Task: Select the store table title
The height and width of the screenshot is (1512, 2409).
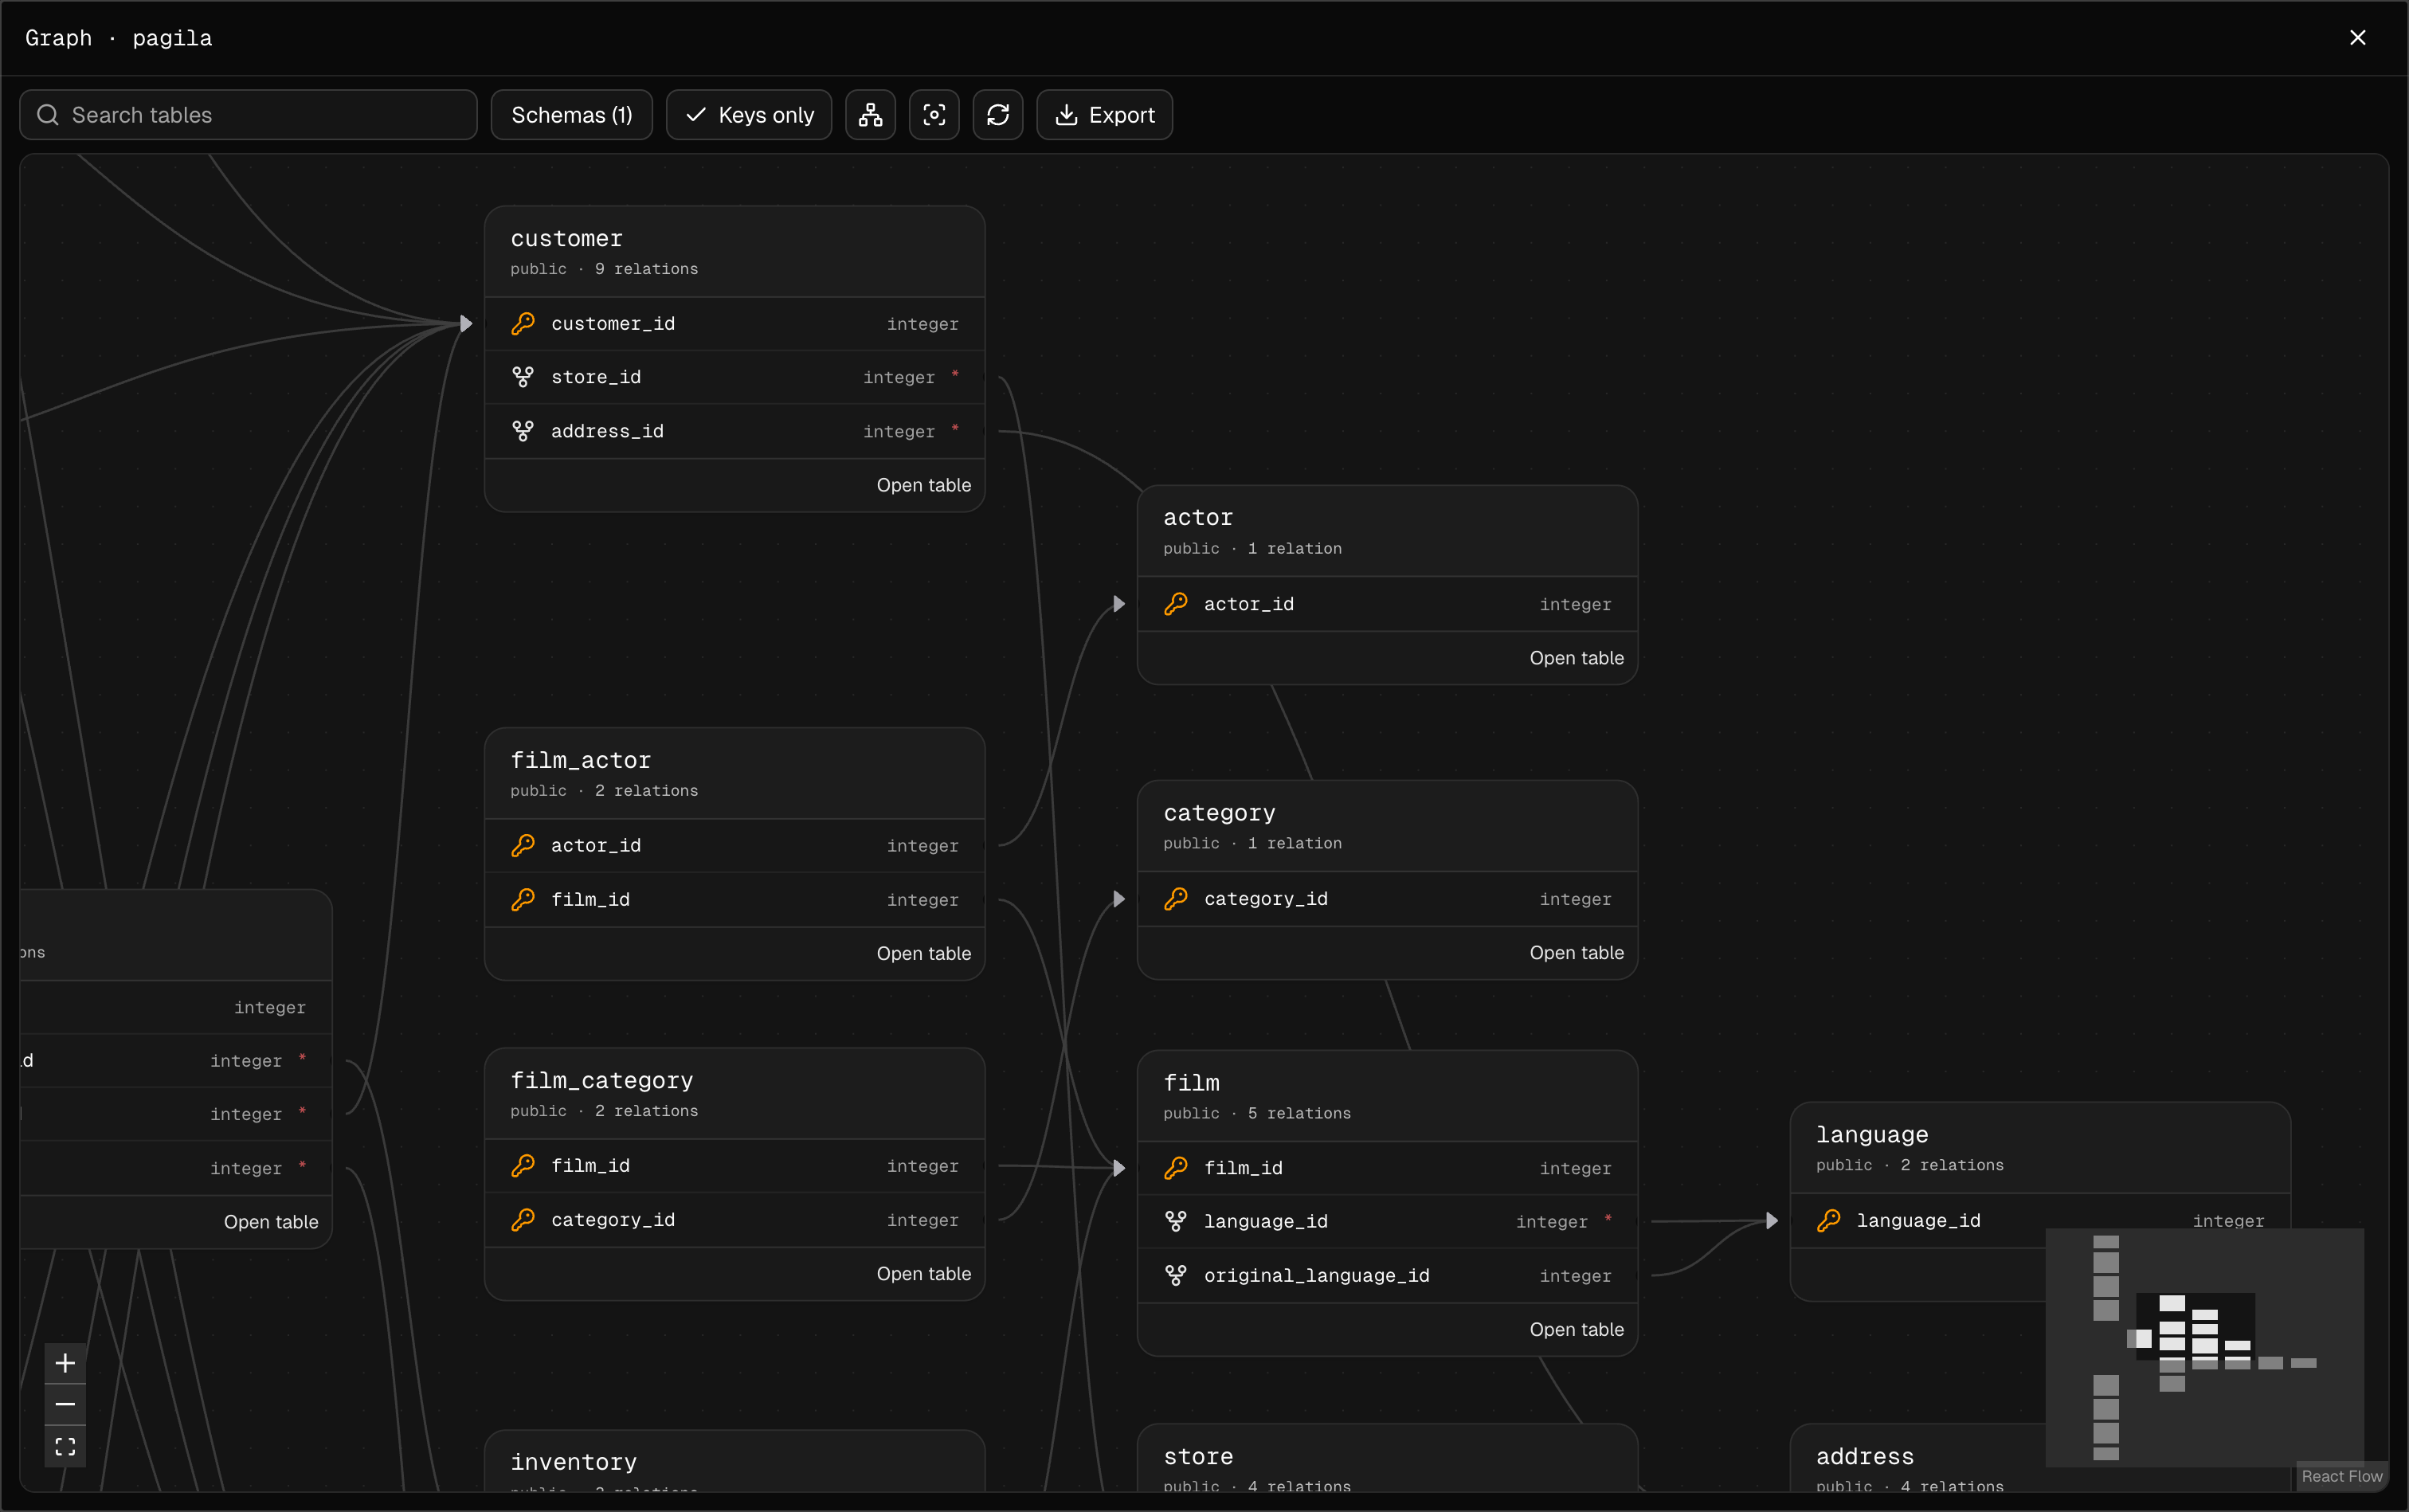Action: click(x=1197, y=1457)
